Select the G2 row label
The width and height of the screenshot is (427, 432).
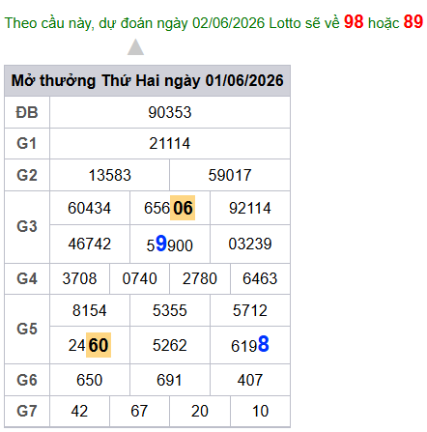(27, 175)
